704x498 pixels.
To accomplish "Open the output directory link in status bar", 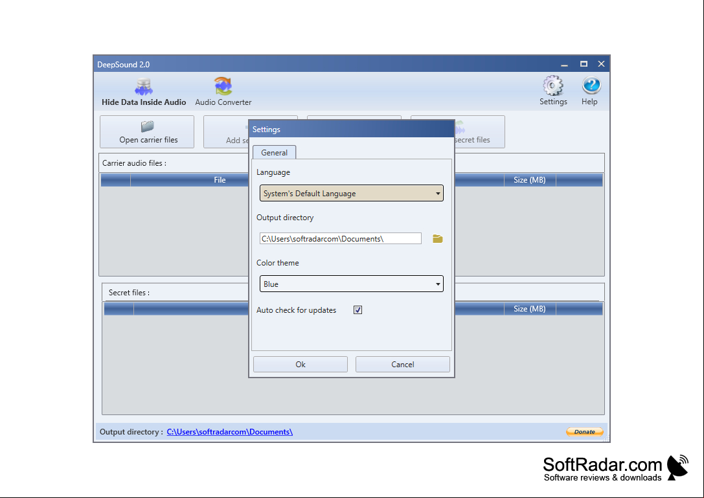I will [230, 431].
